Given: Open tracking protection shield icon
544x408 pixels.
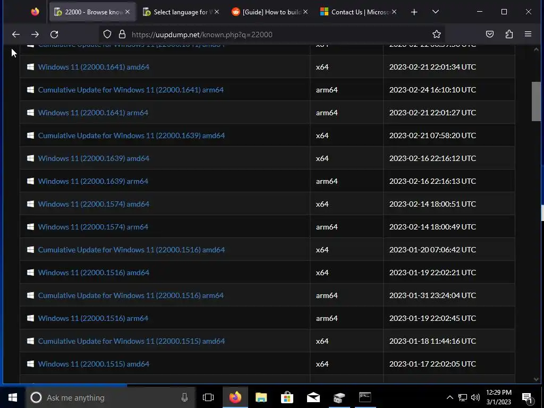Looking at the screenshot, I should pos(107,35).
